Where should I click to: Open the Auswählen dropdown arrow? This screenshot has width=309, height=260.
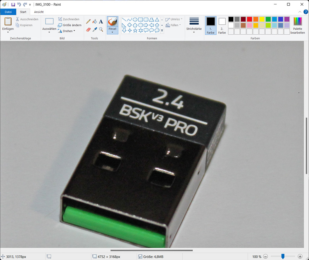[49, 32]
